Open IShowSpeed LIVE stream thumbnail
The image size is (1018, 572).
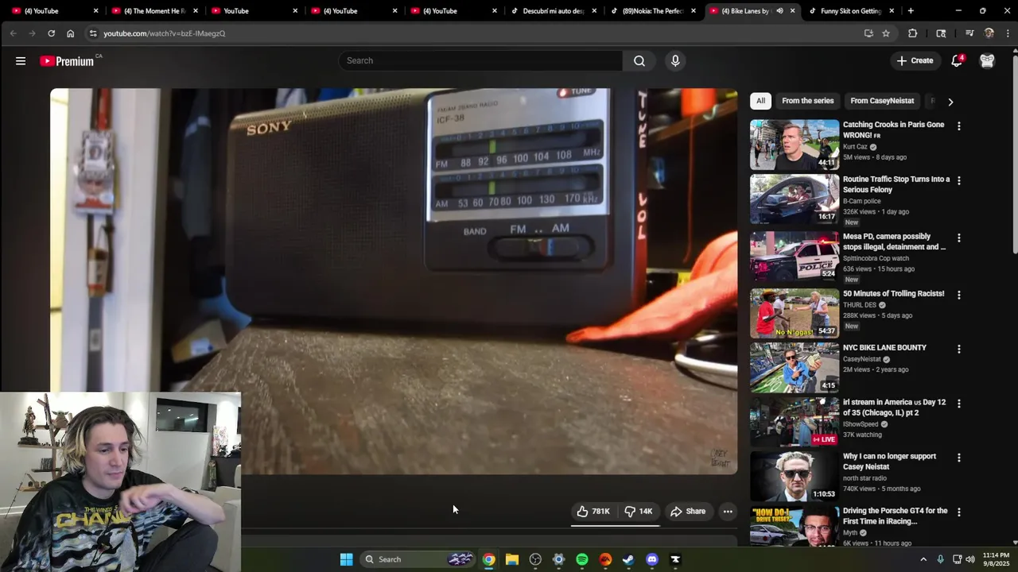point(795,422)
